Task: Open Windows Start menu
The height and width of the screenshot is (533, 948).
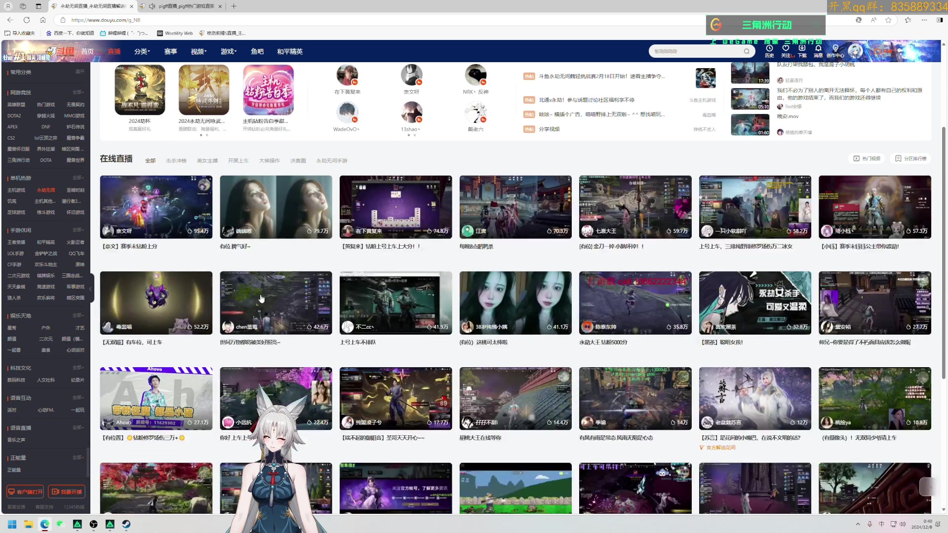Action: coord(12,524)
